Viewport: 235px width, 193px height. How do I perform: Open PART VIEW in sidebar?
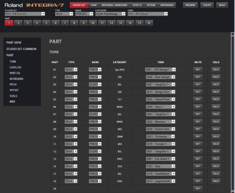coord(14,43)
